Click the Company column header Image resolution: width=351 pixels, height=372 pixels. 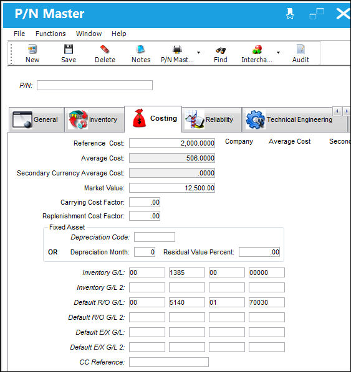point(239,142)
